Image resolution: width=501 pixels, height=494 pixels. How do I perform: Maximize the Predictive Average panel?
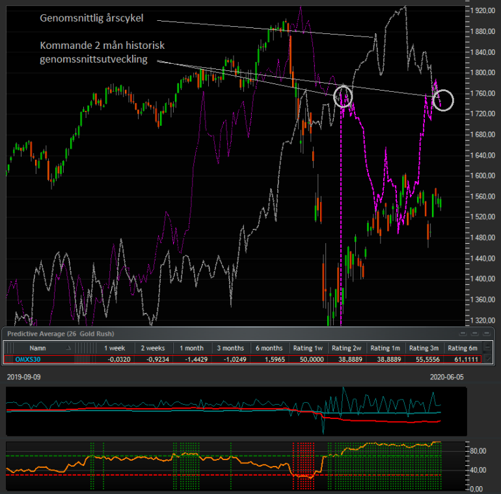tap(474, 332)
